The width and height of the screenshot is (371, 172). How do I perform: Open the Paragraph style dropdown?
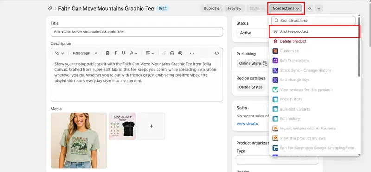[x=85, y=53]
